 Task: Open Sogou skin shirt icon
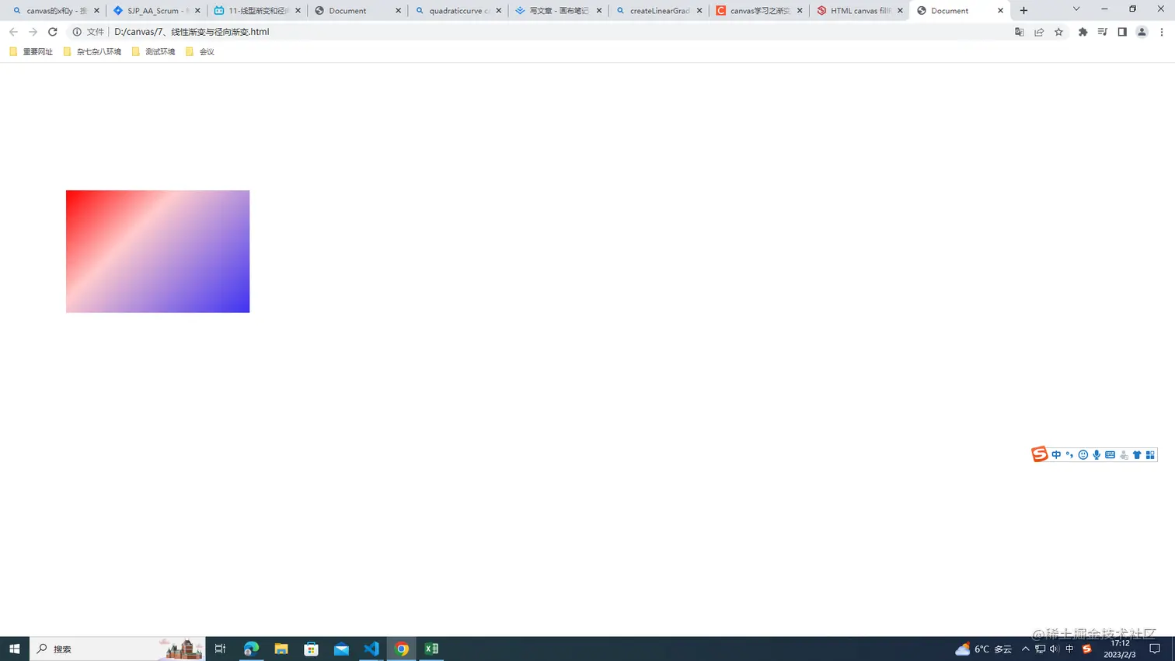point(1137,455)
